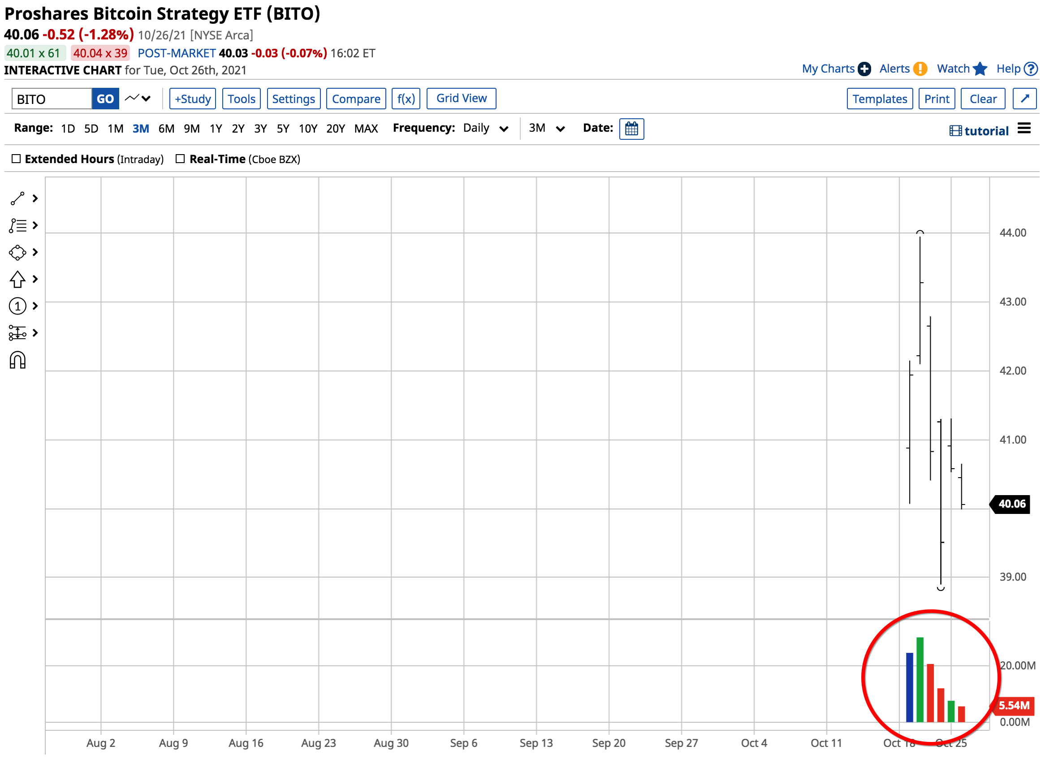Click the 5.54M volume marker label
This screenshot has height=759, width=1045.
click(x=1013, y=706)
